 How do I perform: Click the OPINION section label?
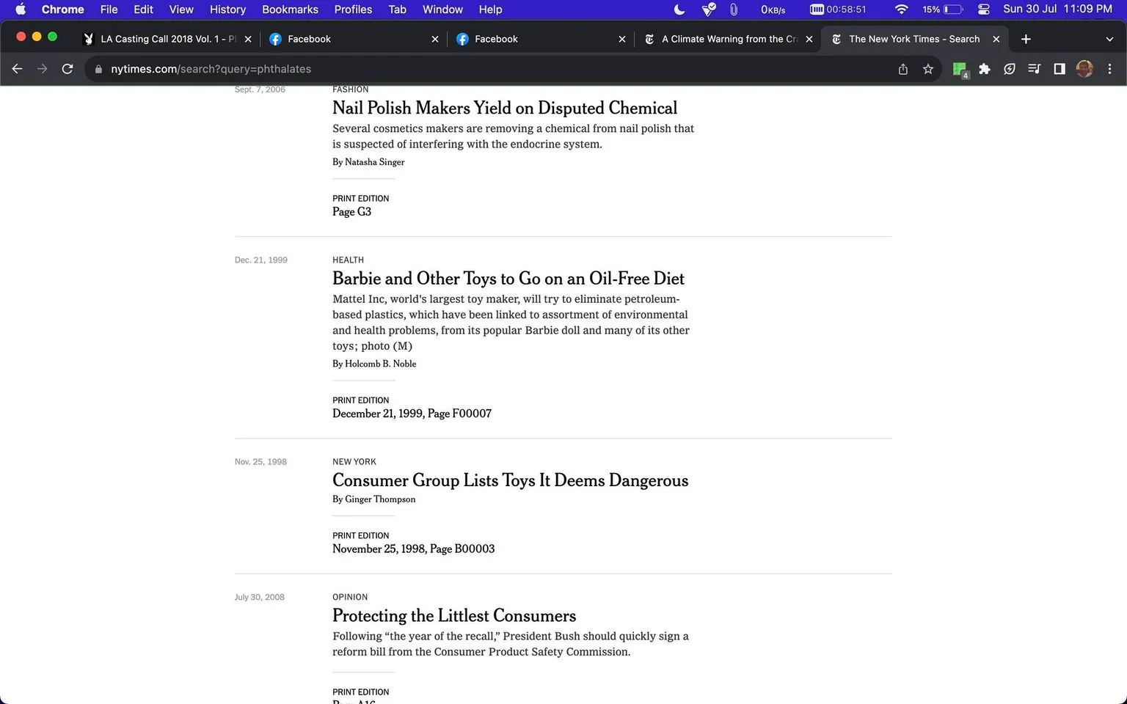350,598
